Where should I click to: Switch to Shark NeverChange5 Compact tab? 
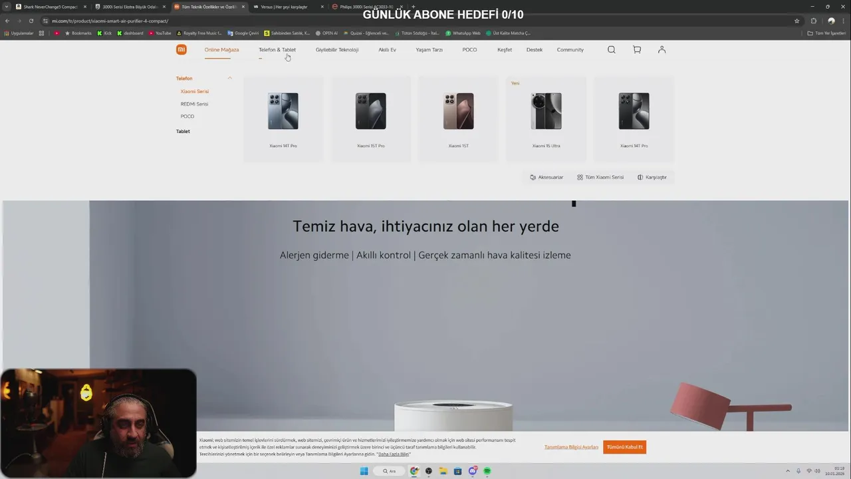click(x=51, y=7)
